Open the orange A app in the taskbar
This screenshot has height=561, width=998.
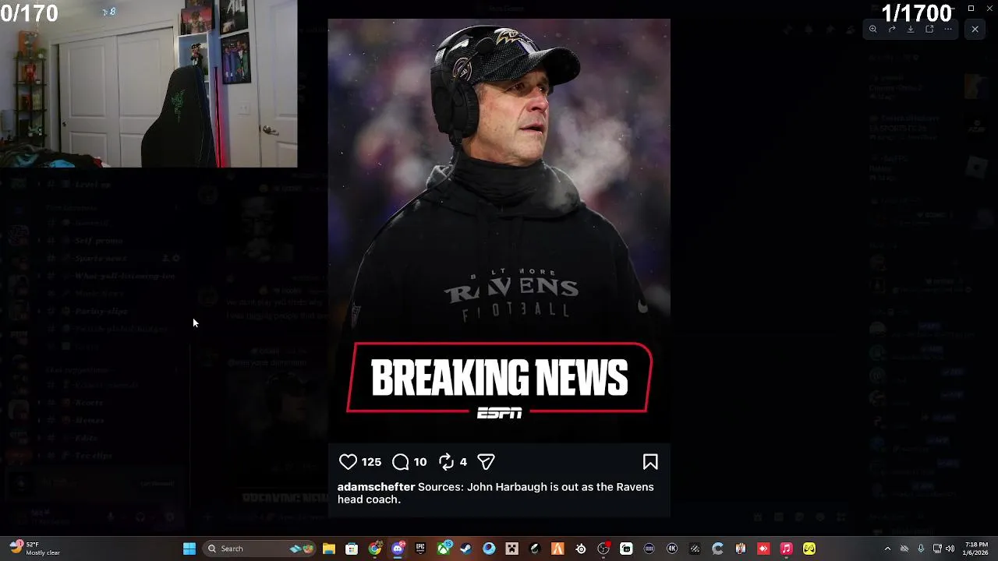pos(557,549)
